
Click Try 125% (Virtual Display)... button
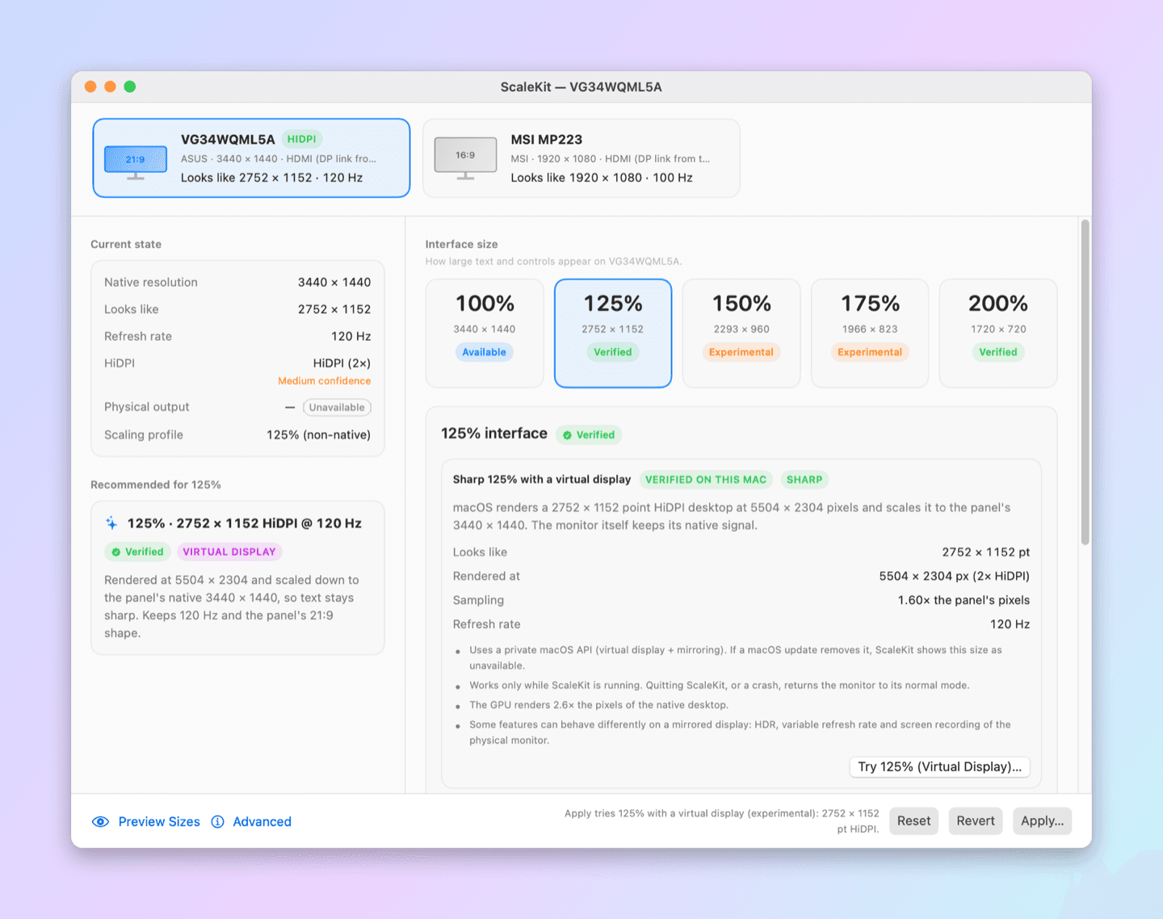(939, 766)
